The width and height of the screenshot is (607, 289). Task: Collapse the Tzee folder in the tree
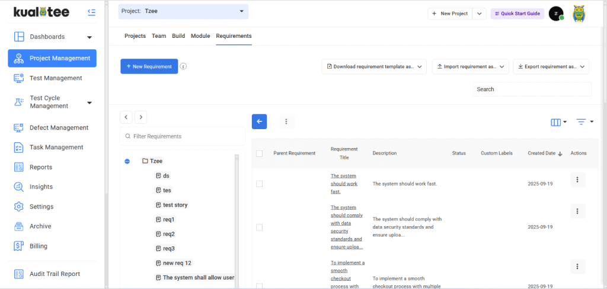coord(127,161)
